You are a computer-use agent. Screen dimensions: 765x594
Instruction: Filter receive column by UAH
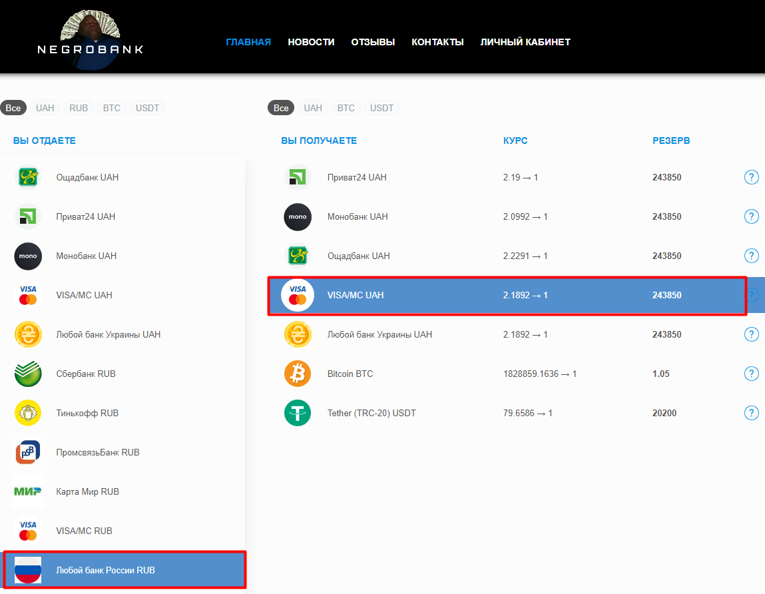[313, 108]
